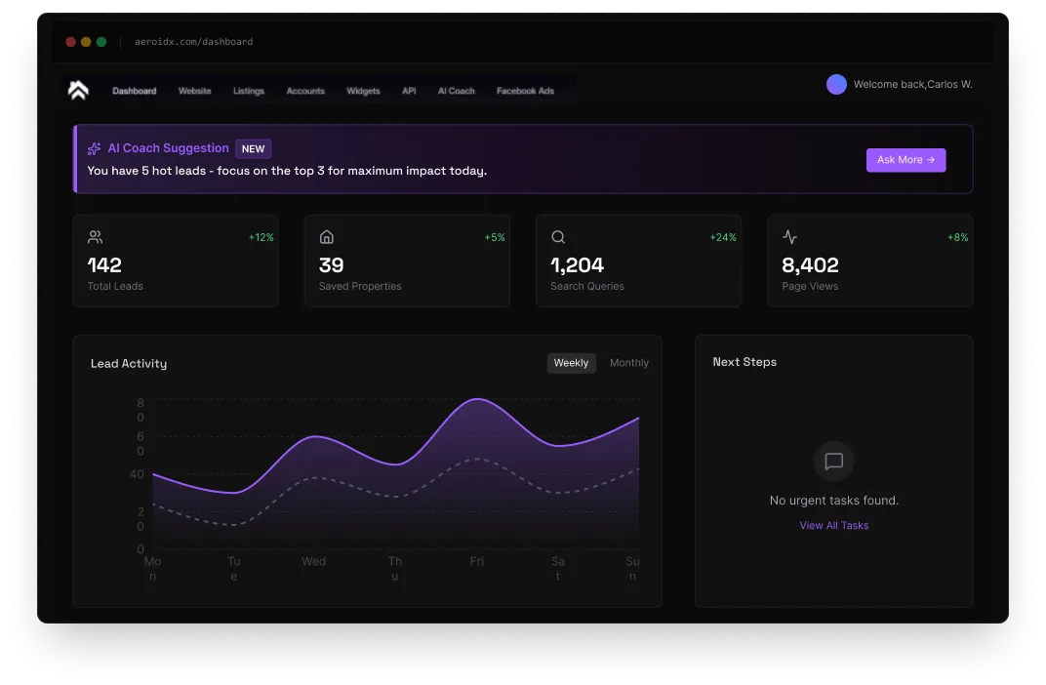The height and width of the screenshot is (685, 1046).
Task: Click the chat bubble icon in Next Steps
Action: [x=833, y=462]
